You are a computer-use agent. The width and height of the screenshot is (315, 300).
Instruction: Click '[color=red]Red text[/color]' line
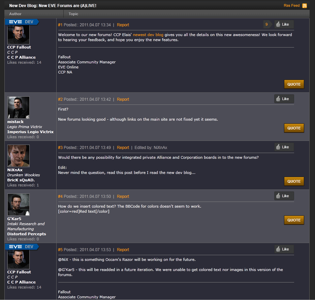click(84, 211)
